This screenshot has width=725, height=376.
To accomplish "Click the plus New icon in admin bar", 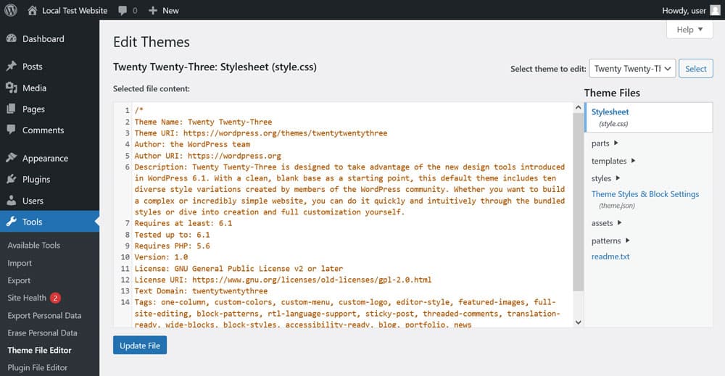I will [152, 11].
